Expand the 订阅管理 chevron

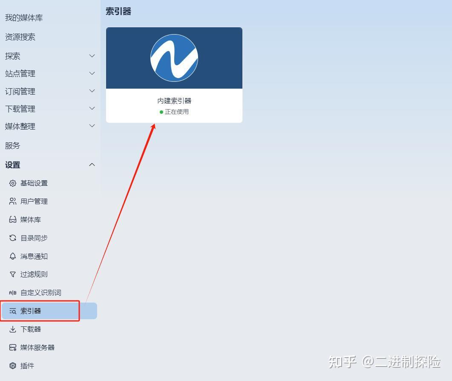point(92,91)
